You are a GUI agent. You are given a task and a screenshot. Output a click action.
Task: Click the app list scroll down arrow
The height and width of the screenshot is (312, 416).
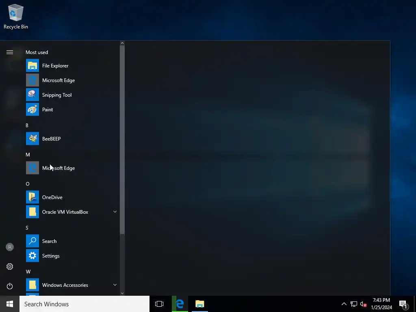coord(122,293)
